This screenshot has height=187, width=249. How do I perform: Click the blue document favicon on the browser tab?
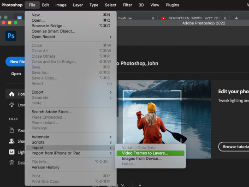coord(19,18)
